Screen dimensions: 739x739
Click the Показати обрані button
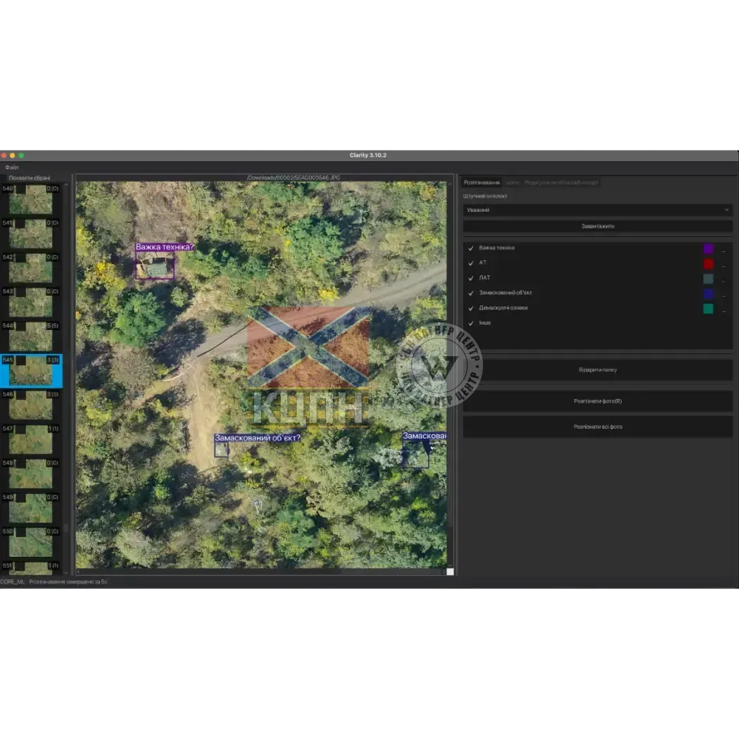[x=30, y=178]
